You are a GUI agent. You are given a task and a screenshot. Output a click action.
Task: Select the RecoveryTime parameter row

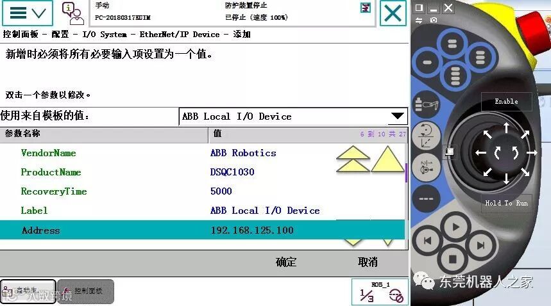click(x=202, y=191)
